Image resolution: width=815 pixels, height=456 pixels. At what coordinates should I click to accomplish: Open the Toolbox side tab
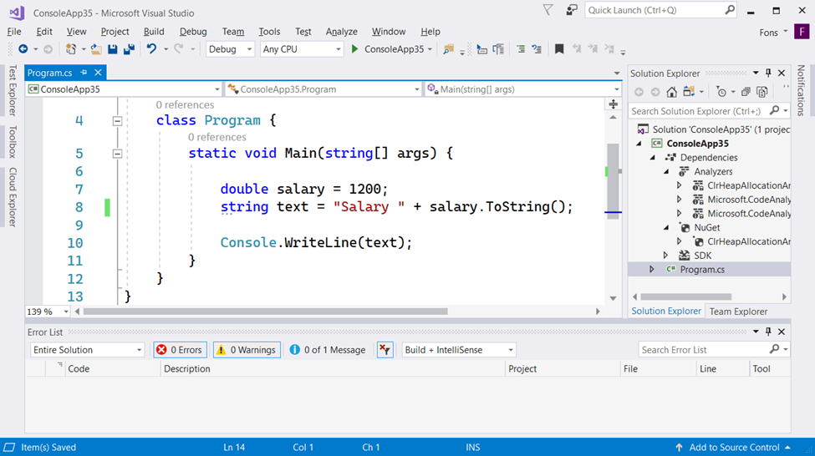[13, 142]
